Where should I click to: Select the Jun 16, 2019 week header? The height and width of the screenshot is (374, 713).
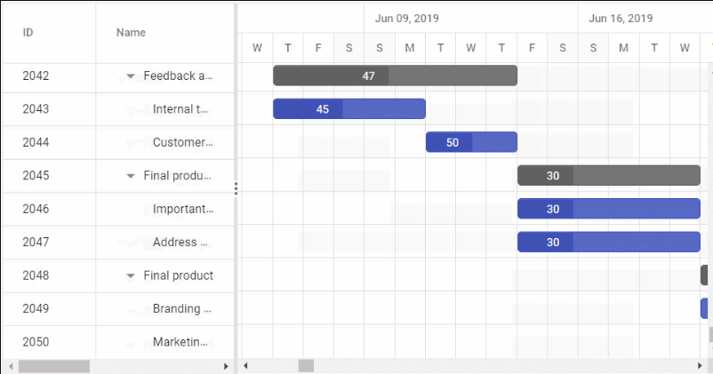[621, 18]
